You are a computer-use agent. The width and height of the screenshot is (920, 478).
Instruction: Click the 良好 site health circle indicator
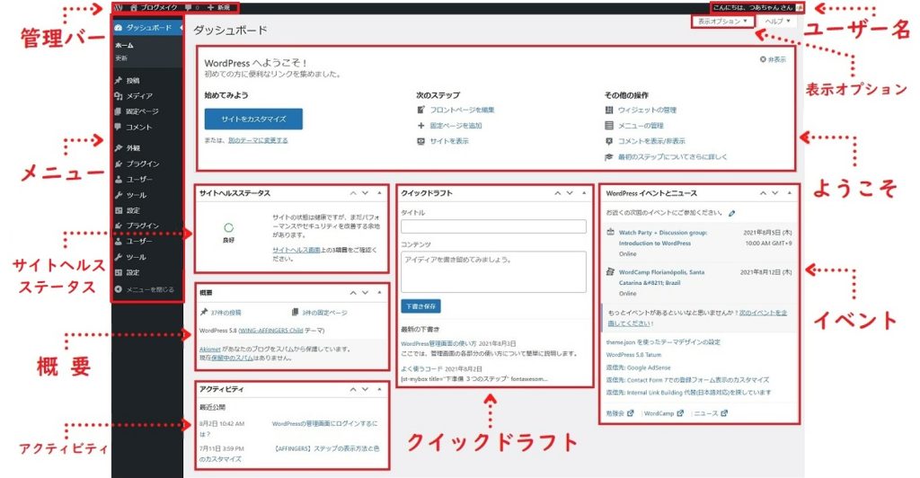(x=229, y=227)
